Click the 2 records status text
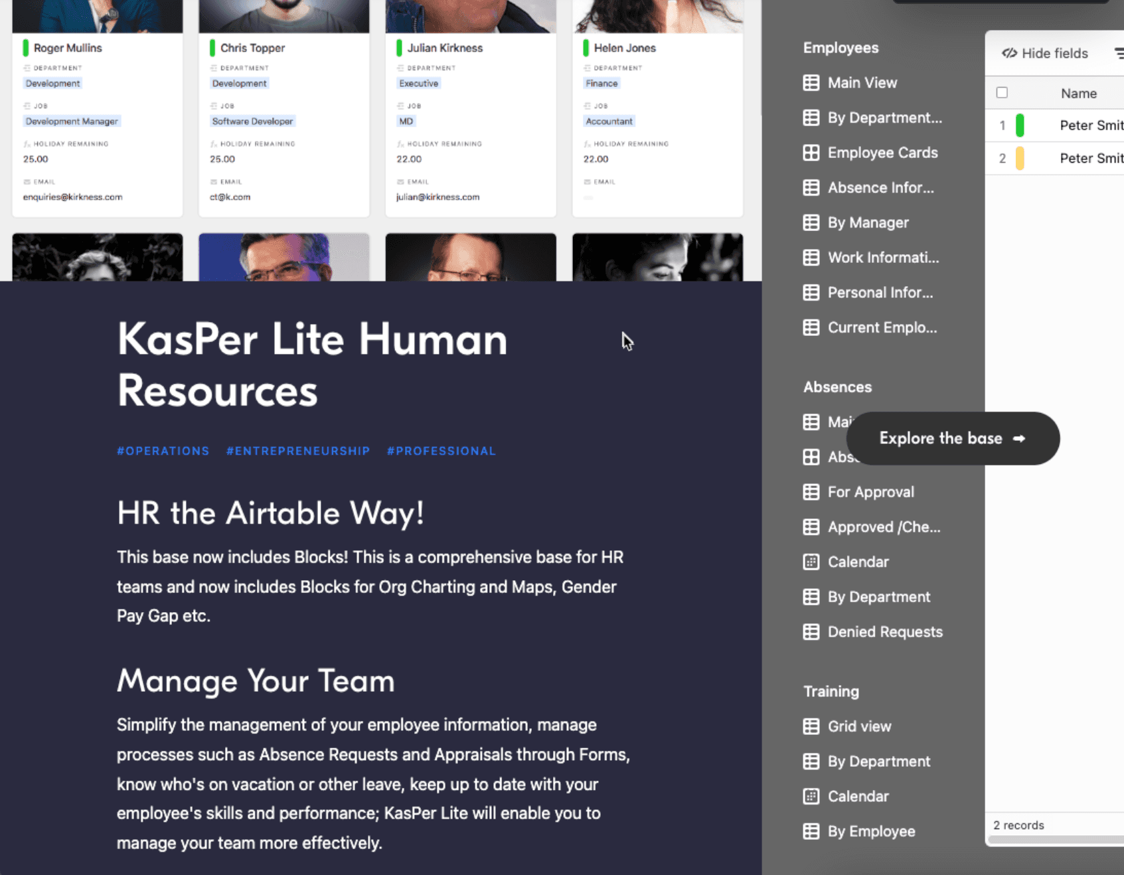The width and height of the screenshot is (1124, 875). [1018, 825]
